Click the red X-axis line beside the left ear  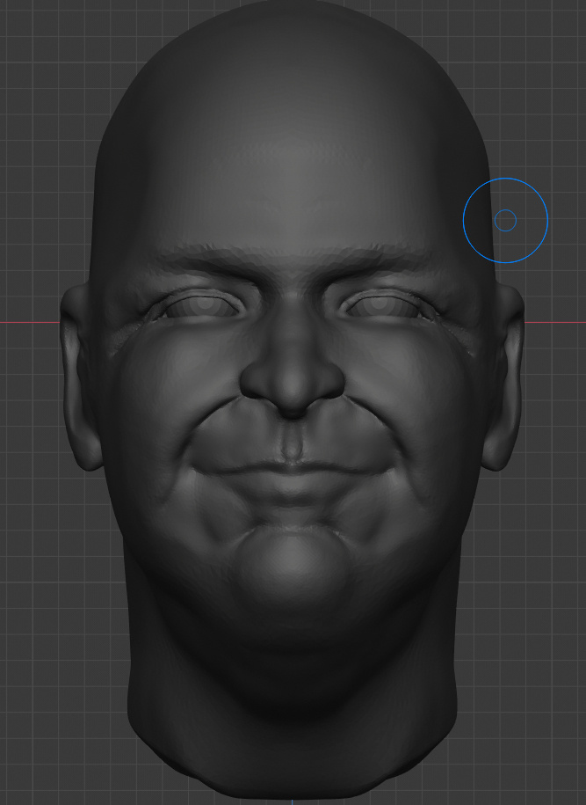(x=30, y=322)
